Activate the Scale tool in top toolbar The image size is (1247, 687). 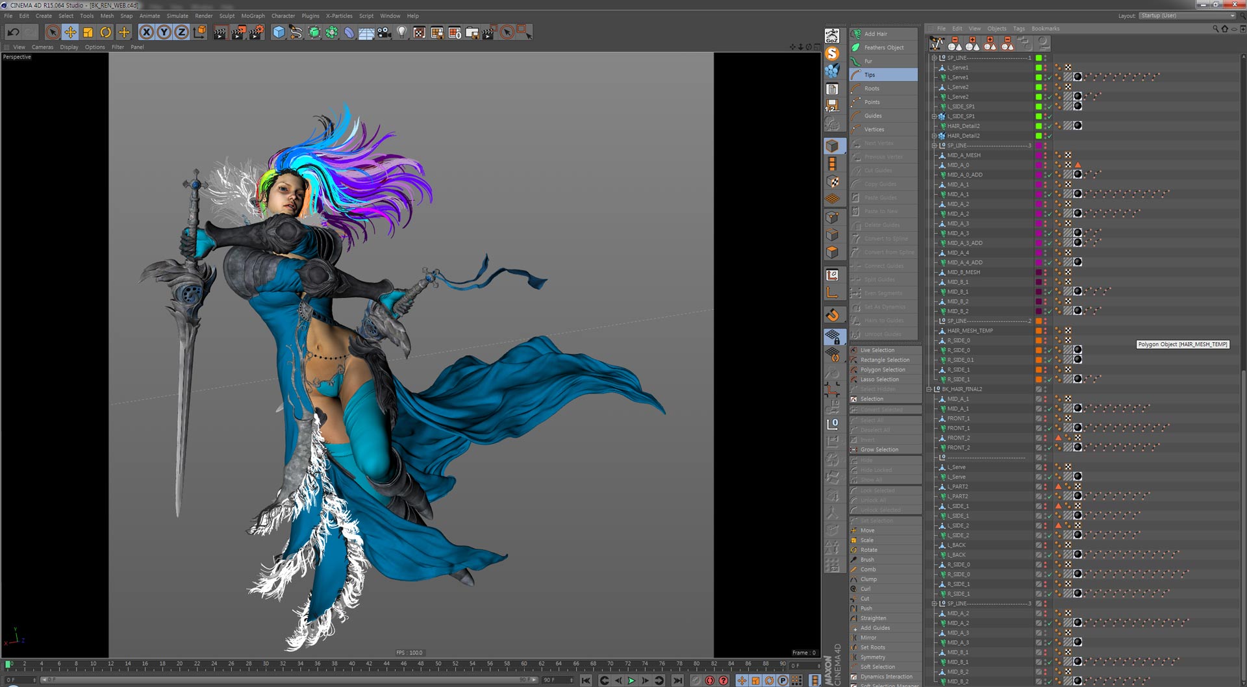(x=88, y=32)
